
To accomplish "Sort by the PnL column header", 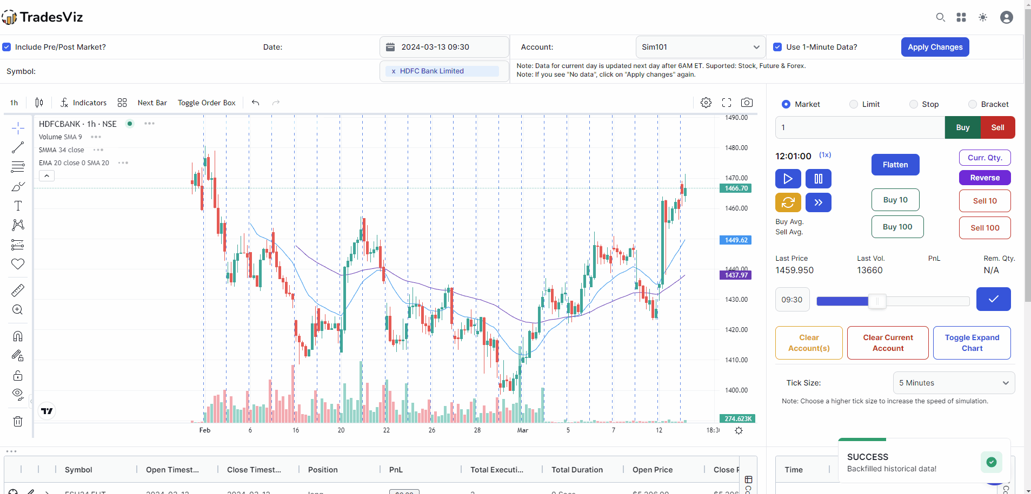I will pos(396,470).
